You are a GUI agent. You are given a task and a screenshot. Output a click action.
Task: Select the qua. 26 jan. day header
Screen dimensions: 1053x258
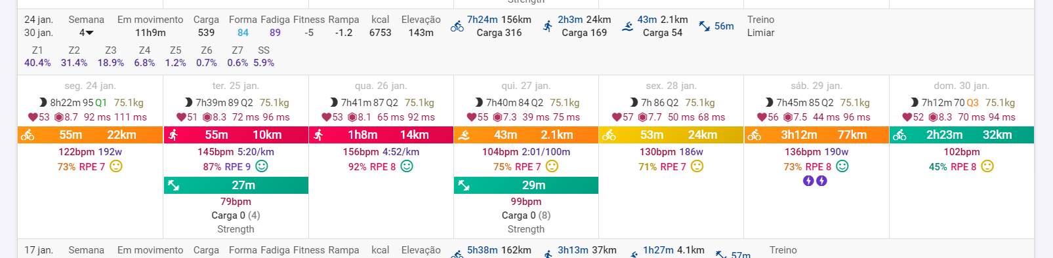(381, 86)
